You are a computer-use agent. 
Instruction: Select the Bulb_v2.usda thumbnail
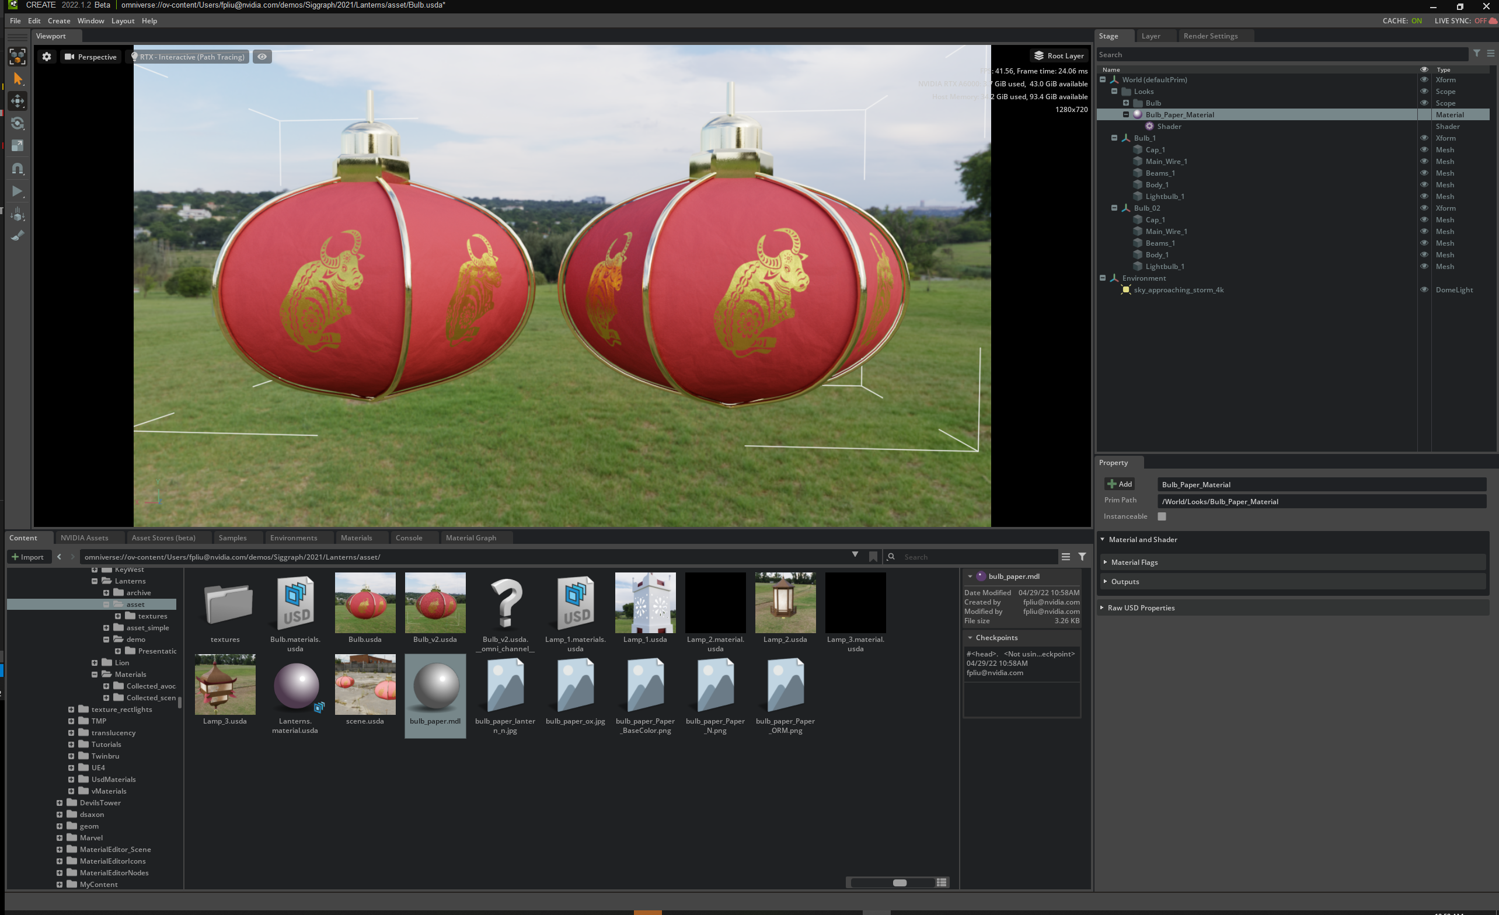435,603
